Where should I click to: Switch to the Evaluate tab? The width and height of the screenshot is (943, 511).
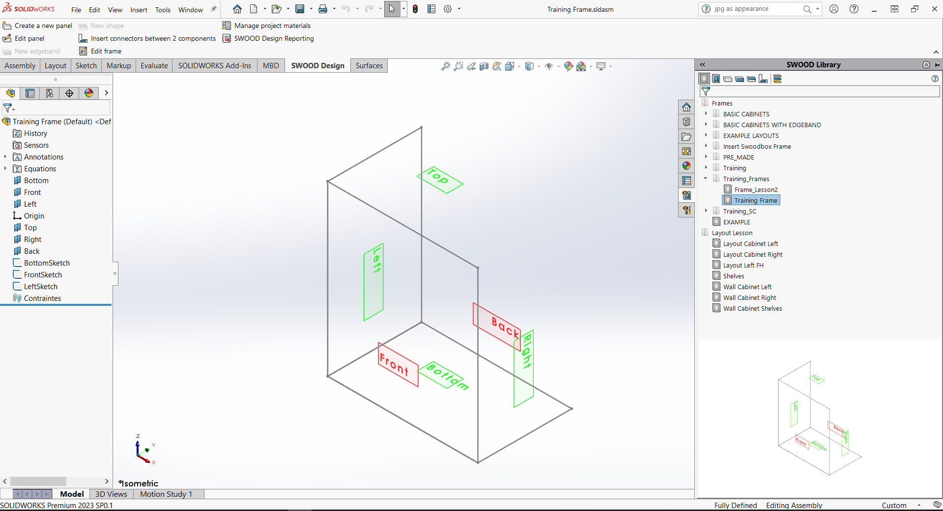coord(154,66)
